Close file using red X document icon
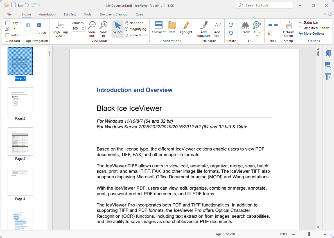Screen dimensions: 334x238 (270, 33)
